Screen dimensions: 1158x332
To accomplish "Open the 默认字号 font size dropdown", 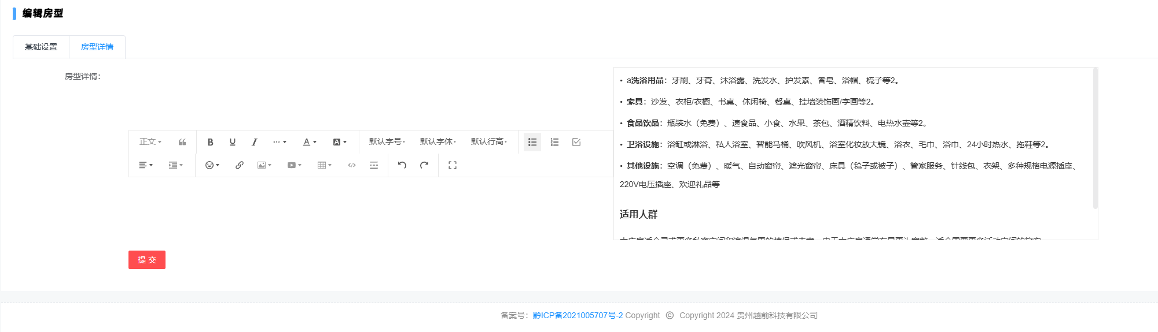I will coord(387,142).
